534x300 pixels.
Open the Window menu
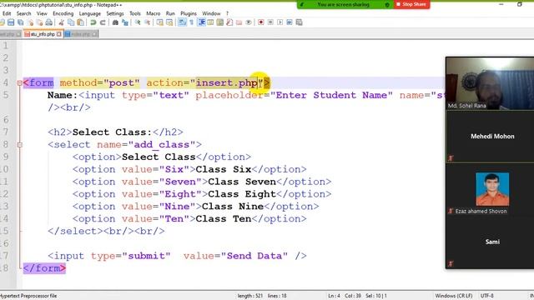(x=211, y=13)
